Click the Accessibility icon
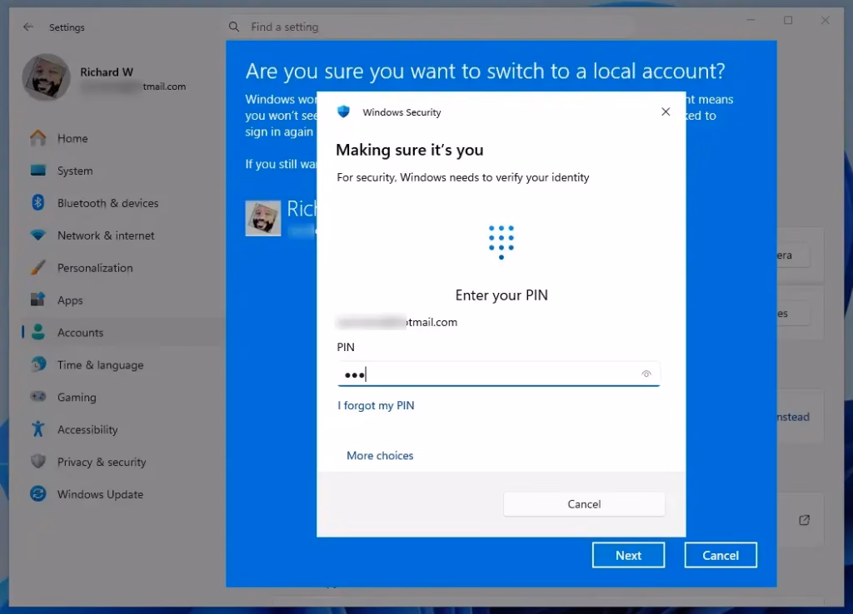The width and height of the screenshot is (853, 614). pos(37,429)
